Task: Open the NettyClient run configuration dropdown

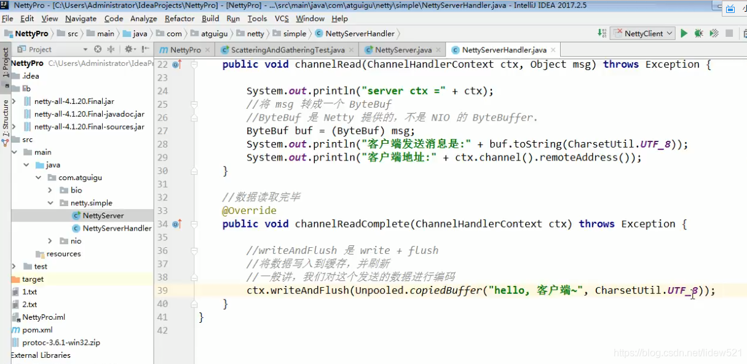Action: pyautogui.click(x=642, y=33)
